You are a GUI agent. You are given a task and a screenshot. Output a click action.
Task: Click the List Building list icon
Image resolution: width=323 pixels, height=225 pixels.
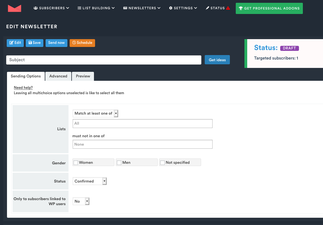79,8
